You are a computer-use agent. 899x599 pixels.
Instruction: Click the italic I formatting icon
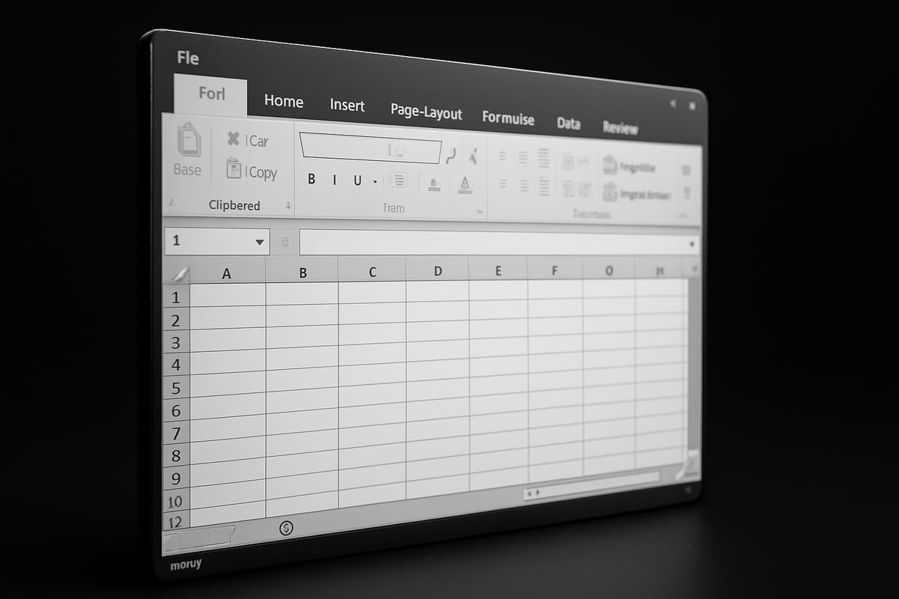click(x=333, y=179)
